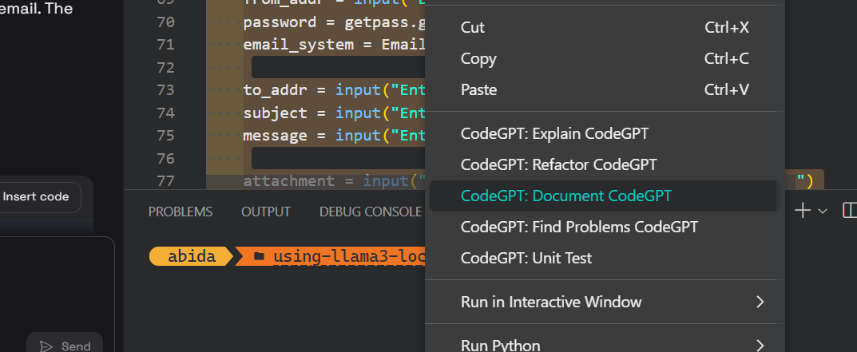Choose CodeGPT: Find Problems CodeGPT

point(579,227)
